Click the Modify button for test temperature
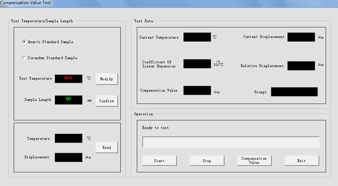 pos(106,79)
